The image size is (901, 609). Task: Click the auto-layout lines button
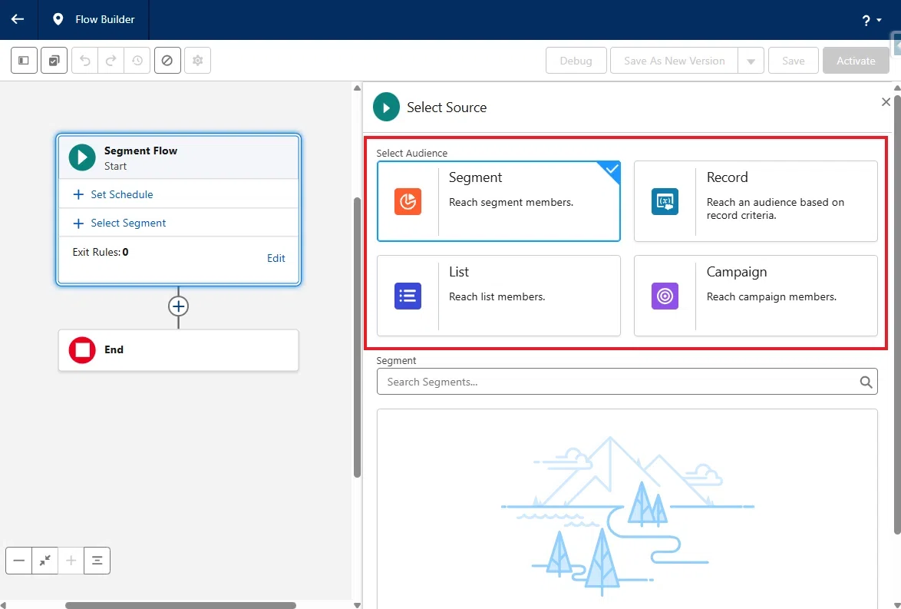pyautogui.click(x=97, y=560)
